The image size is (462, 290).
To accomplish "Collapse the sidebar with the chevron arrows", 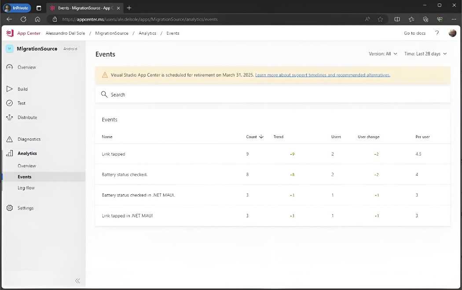I will [x=77, y=281].
